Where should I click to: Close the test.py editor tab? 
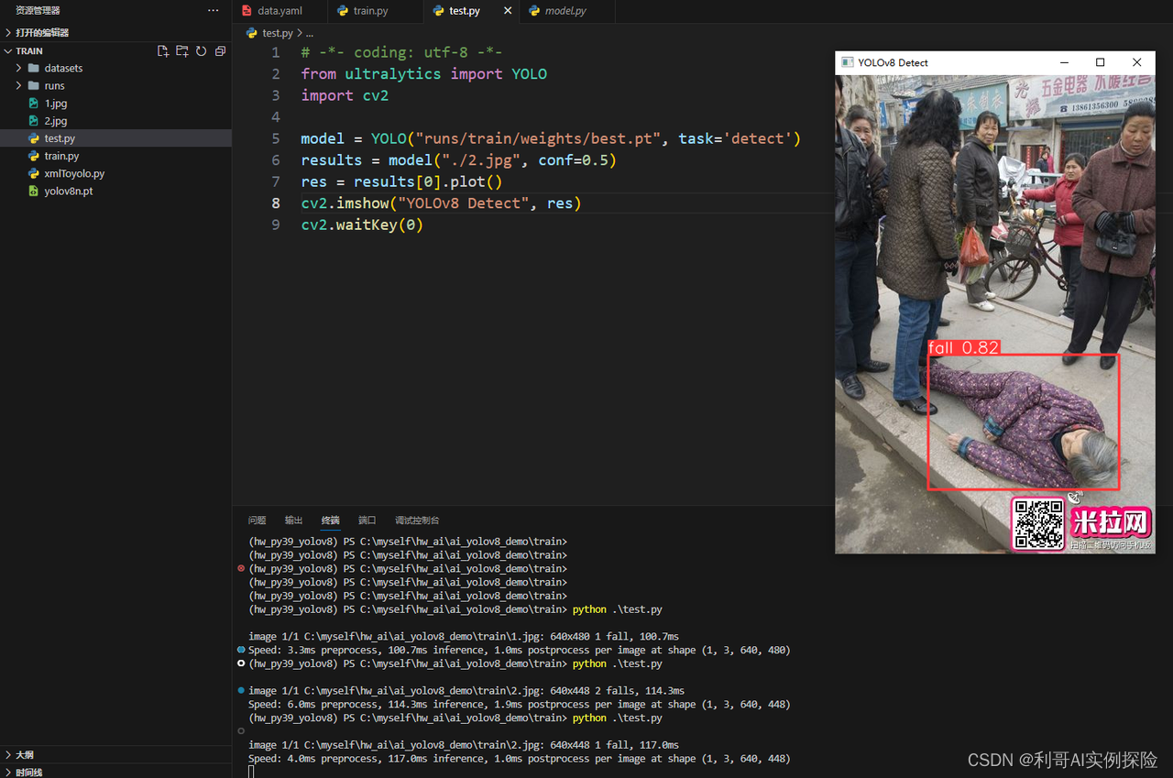(509, 11)
